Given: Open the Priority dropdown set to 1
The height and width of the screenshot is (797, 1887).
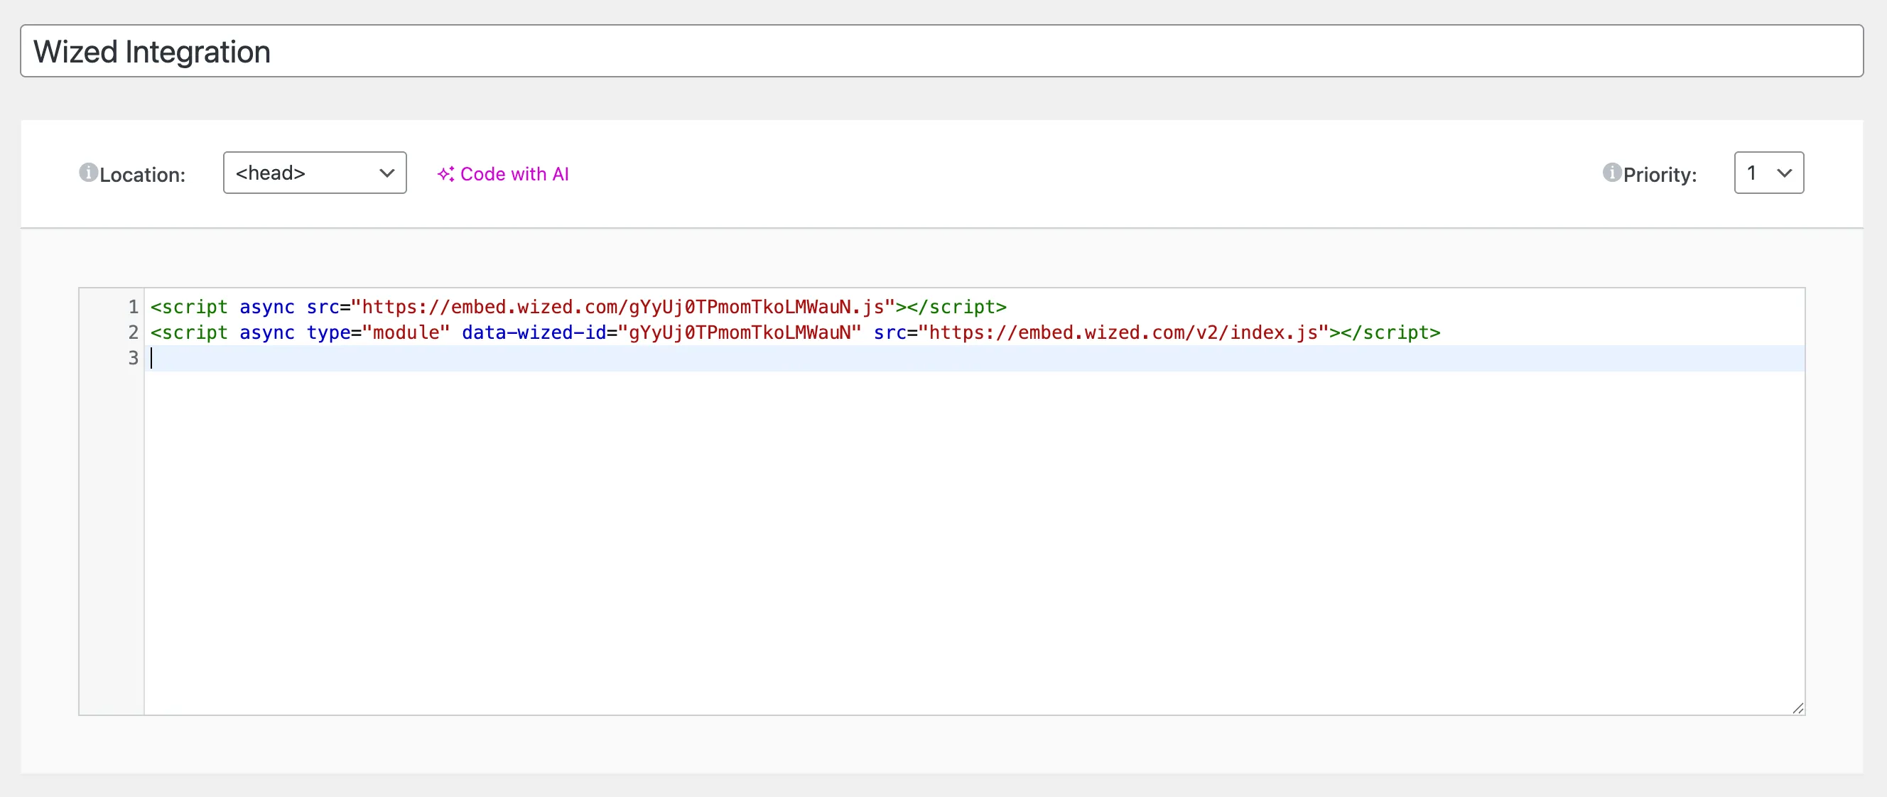Looking at the screenshot, I should (1768, 172).
